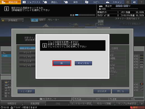
Task: Turn FBヒーター OFF
Action: point(41,20)
